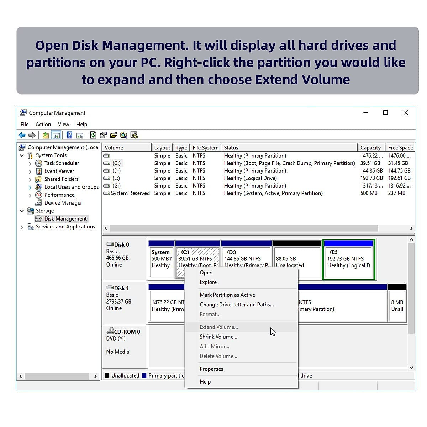The width and height of the screenshot is (427, 427).
Task: Expand the Task Scheduler tree node
Action: click(x=30, y=163)
